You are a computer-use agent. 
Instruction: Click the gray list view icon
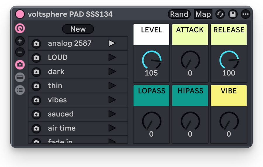(x=20, y=90)
